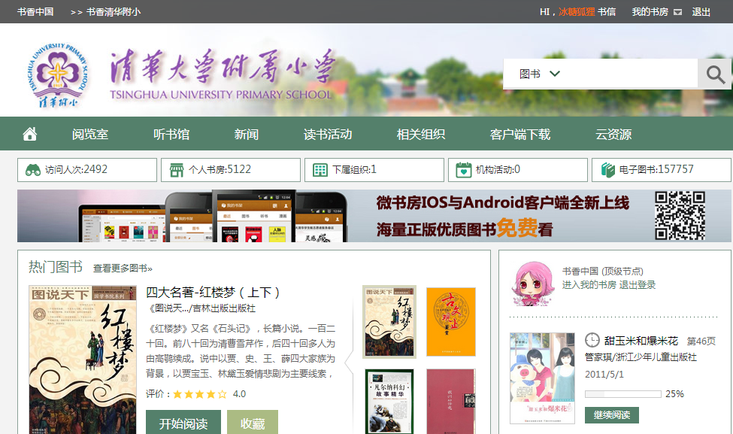The height and width of the screenshot is (434, 733).
Task: Click the 25% reading progress bar
Action: [622, 394]
